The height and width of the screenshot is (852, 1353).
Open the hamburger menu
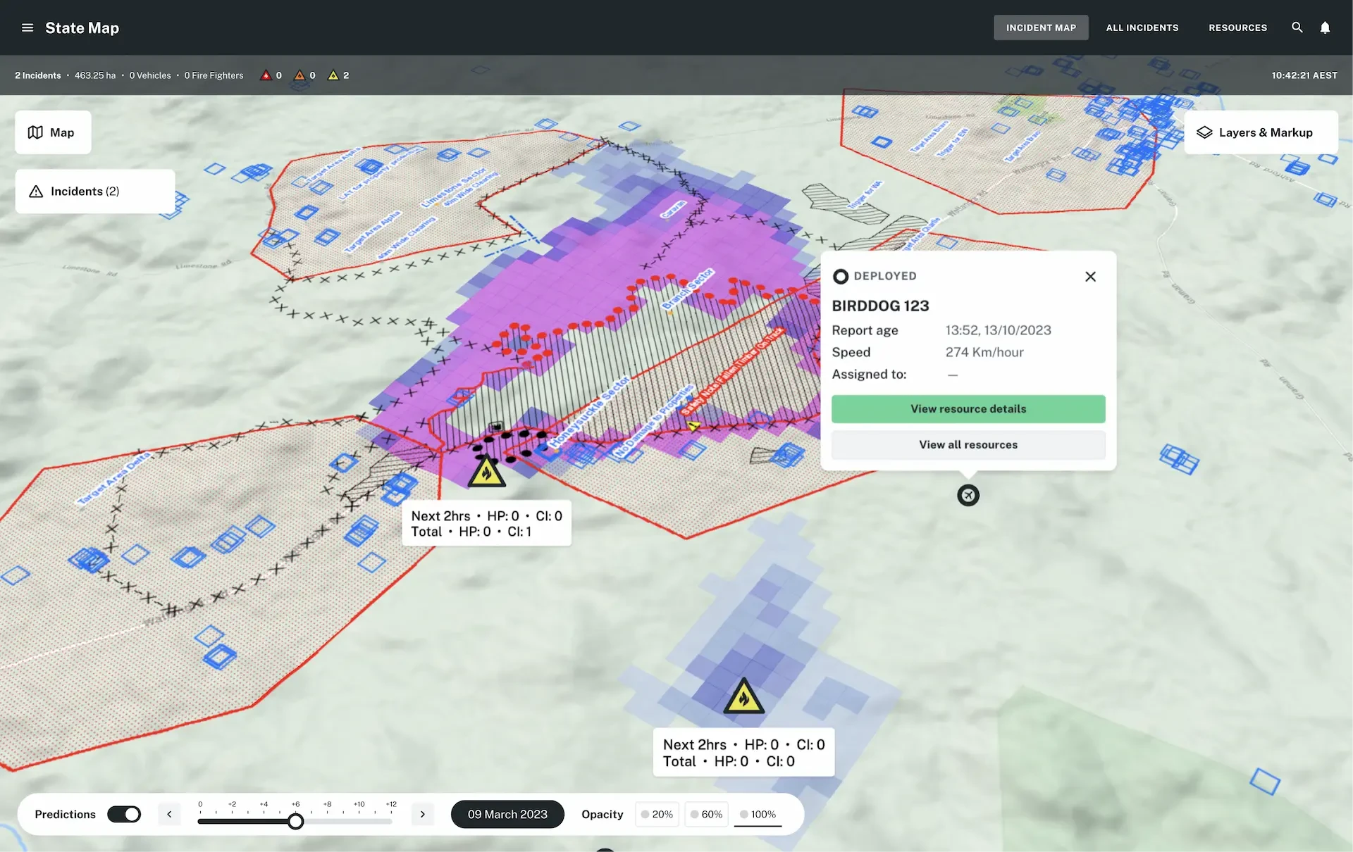(x=27, y=28)
